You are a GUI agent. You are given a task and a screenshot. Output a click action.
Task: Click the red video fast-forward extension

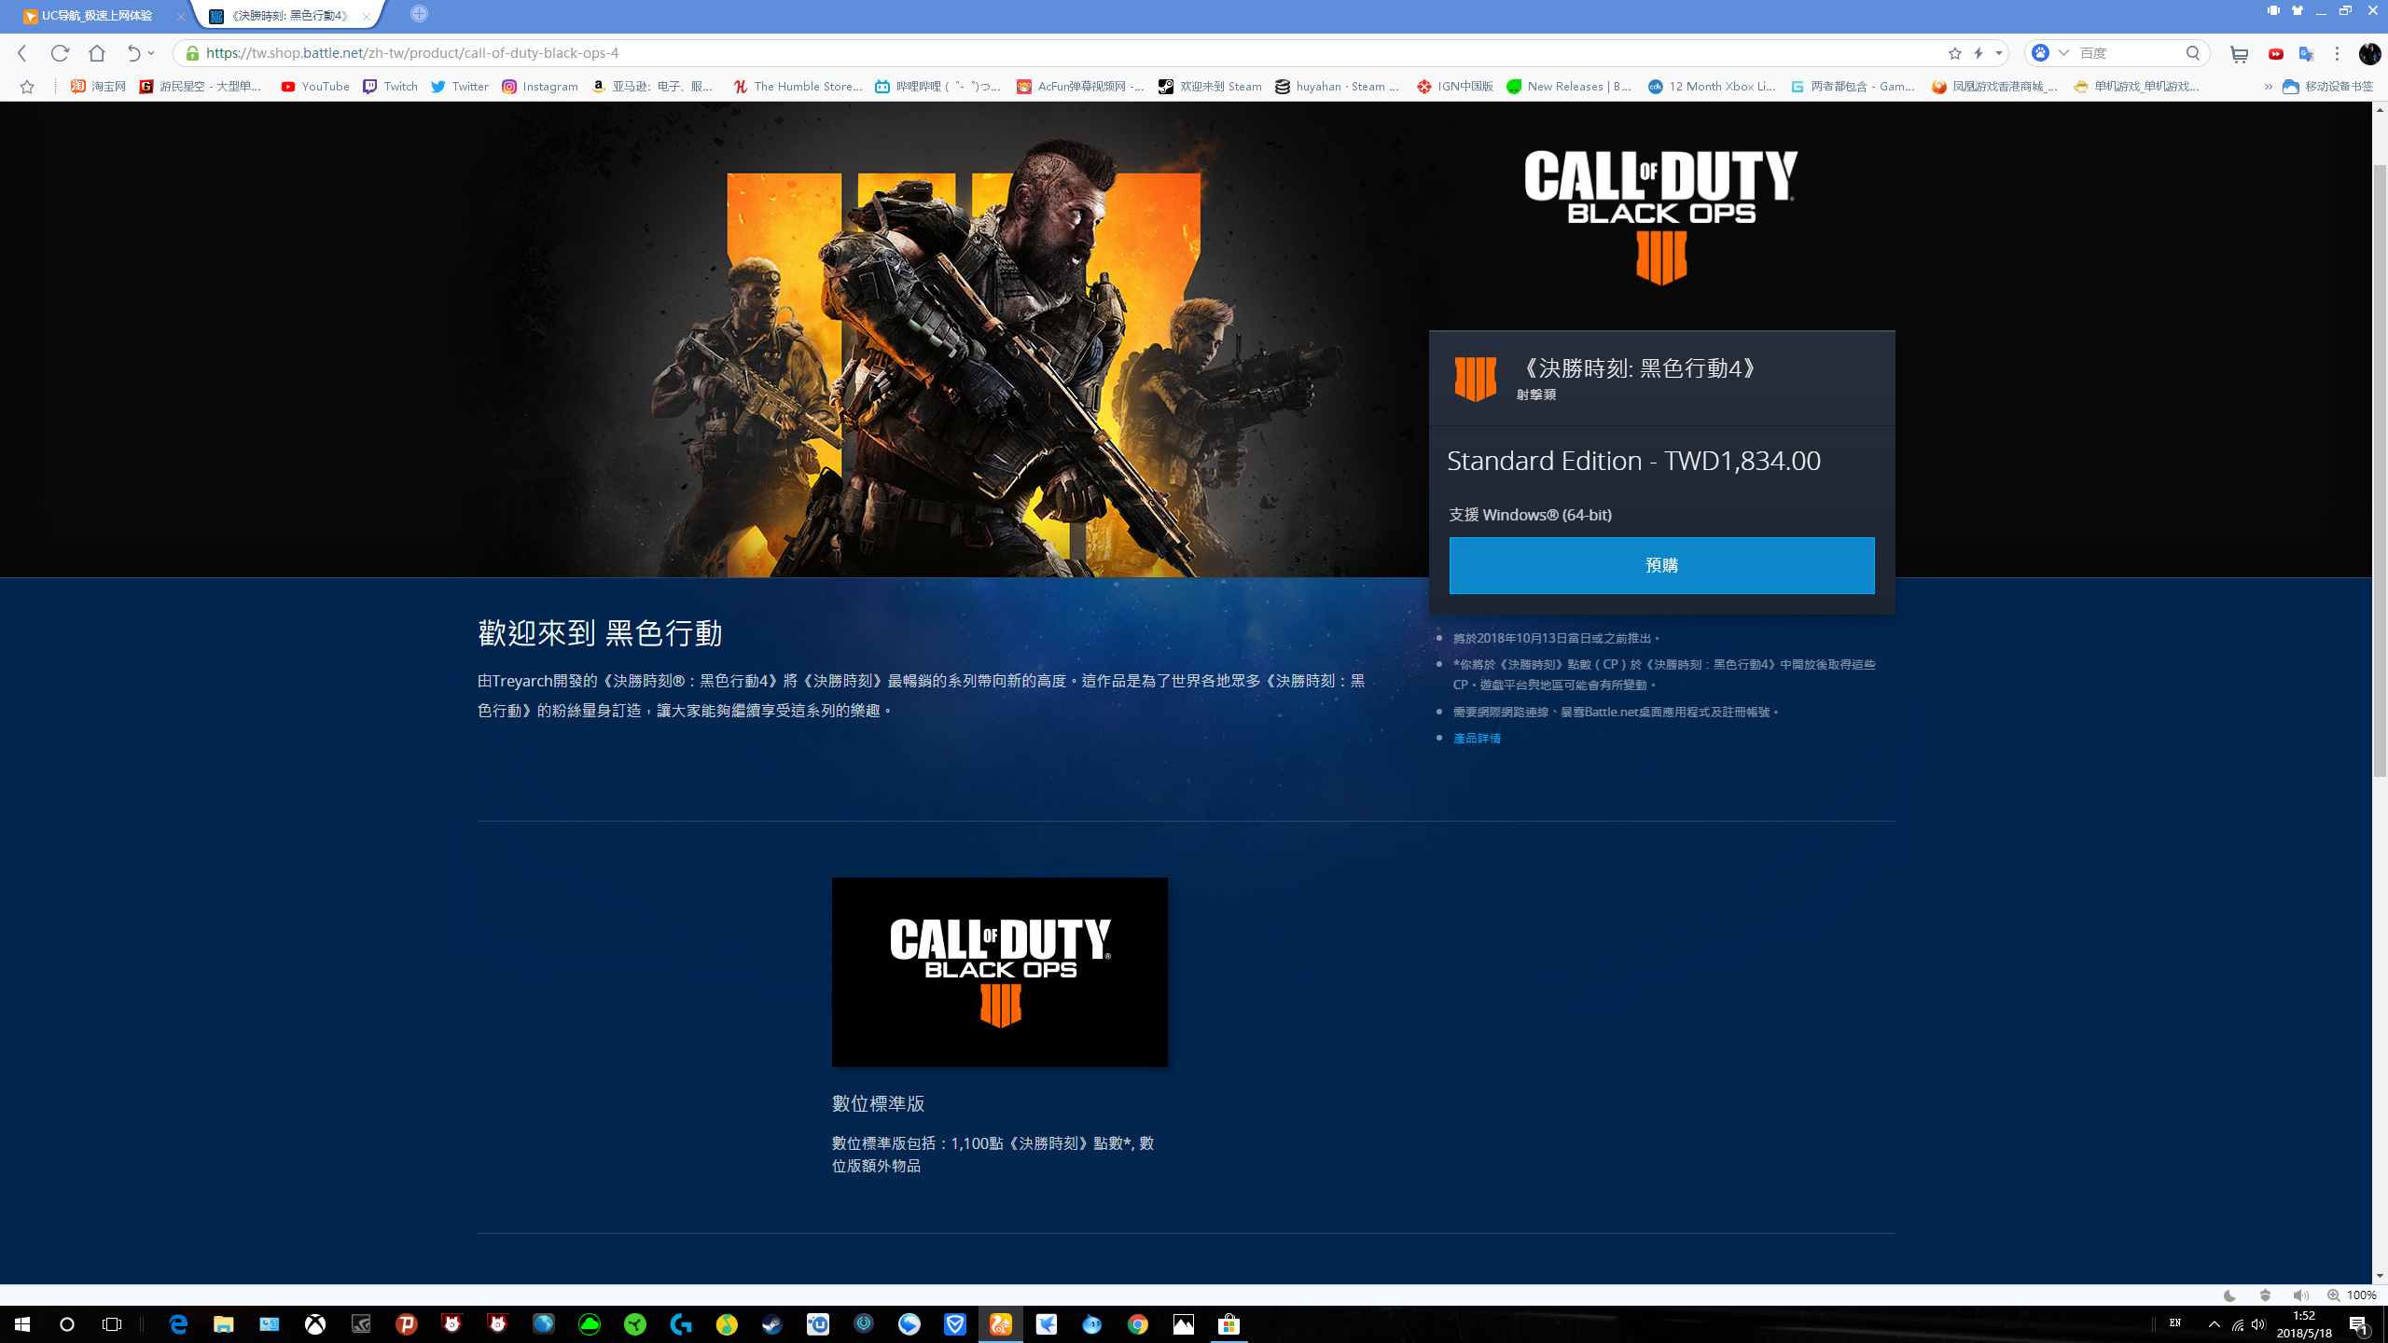pyautogui.click(x=2276, y=54)
